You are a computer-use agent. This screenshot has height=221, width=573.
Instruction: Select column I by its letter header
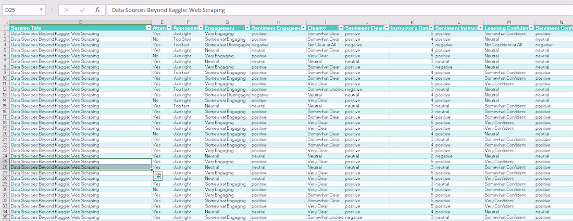coord(325,23)
